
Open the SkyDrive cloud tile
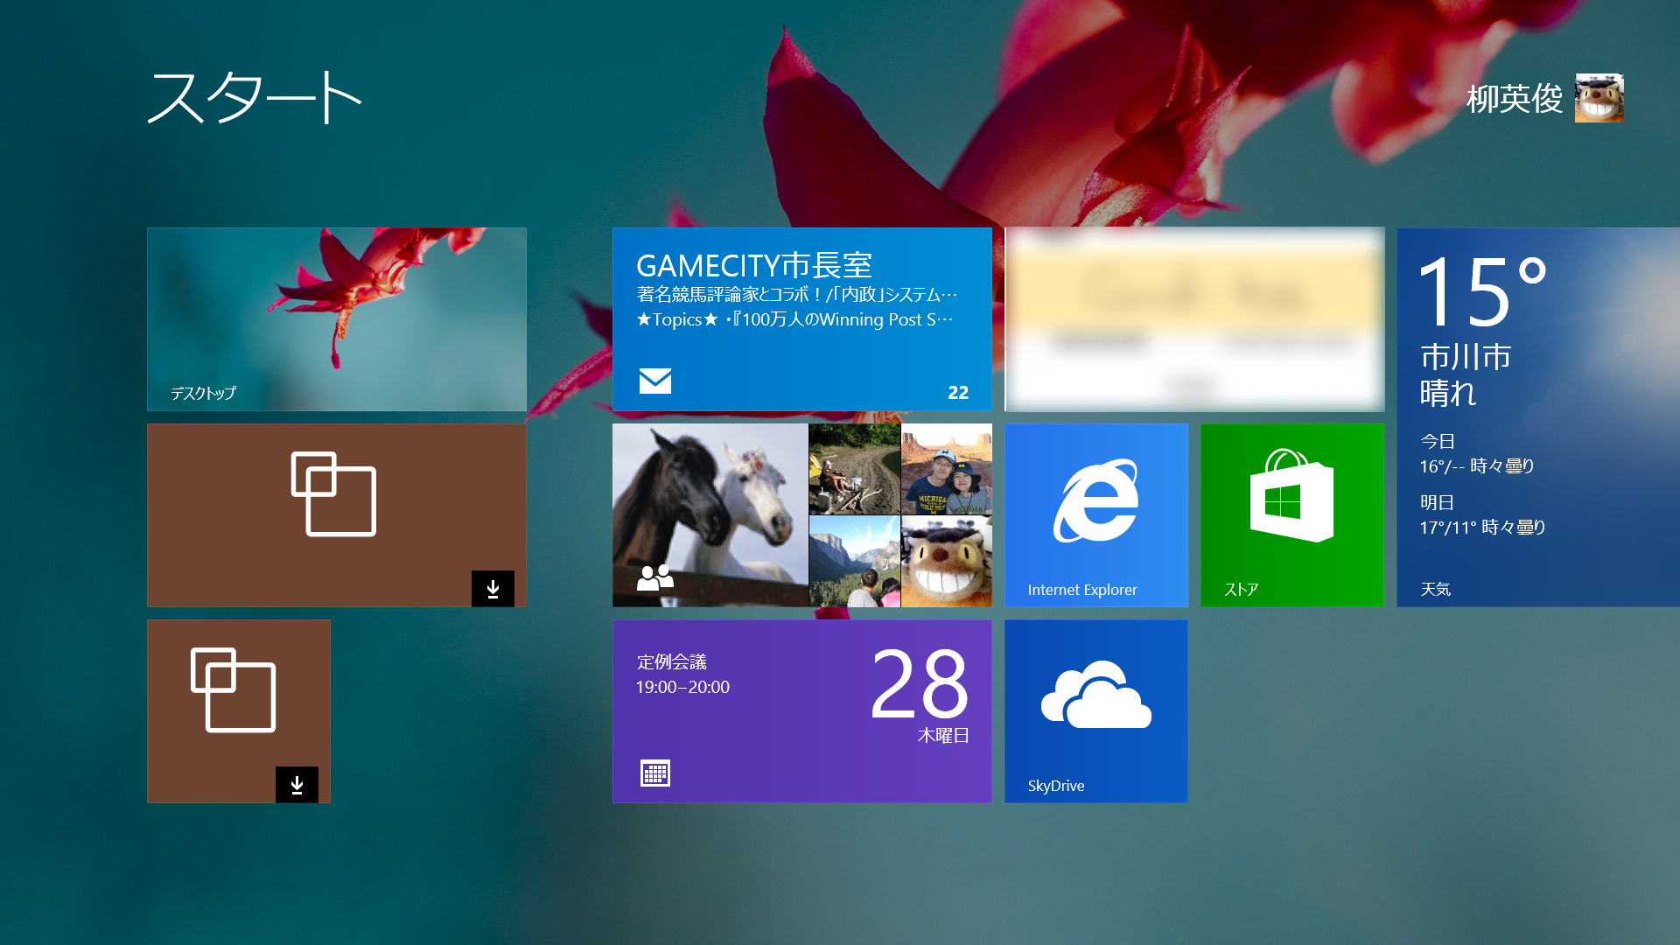[x=1095, y=710]
